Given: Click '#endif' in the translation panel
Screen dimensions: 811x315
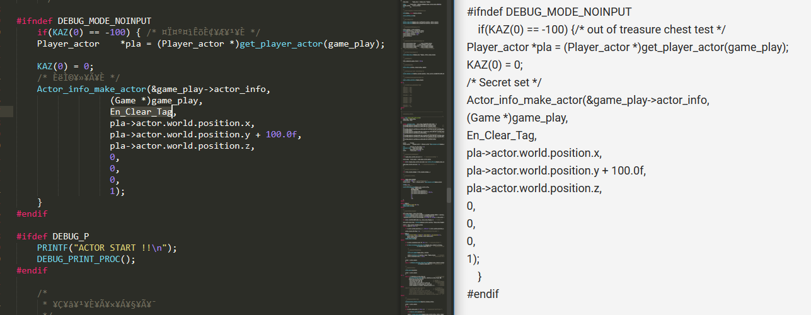Looking at the screenshot, I should pos(483,294).
